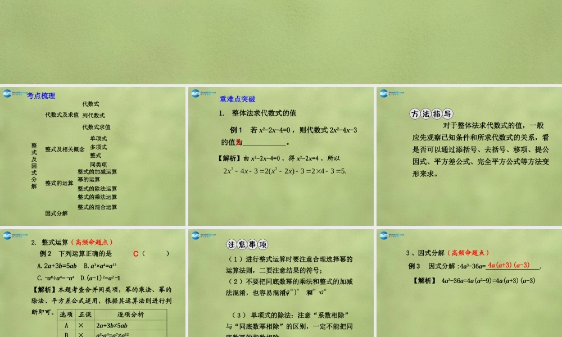This screenshot has height=337, width=562.
Task: Select the "同类项" item
Action: point(98,165)
